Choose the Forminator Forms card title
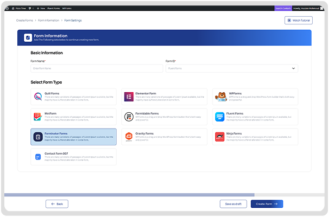Screen dimensions: 329x217 click(x=56, y=133)
